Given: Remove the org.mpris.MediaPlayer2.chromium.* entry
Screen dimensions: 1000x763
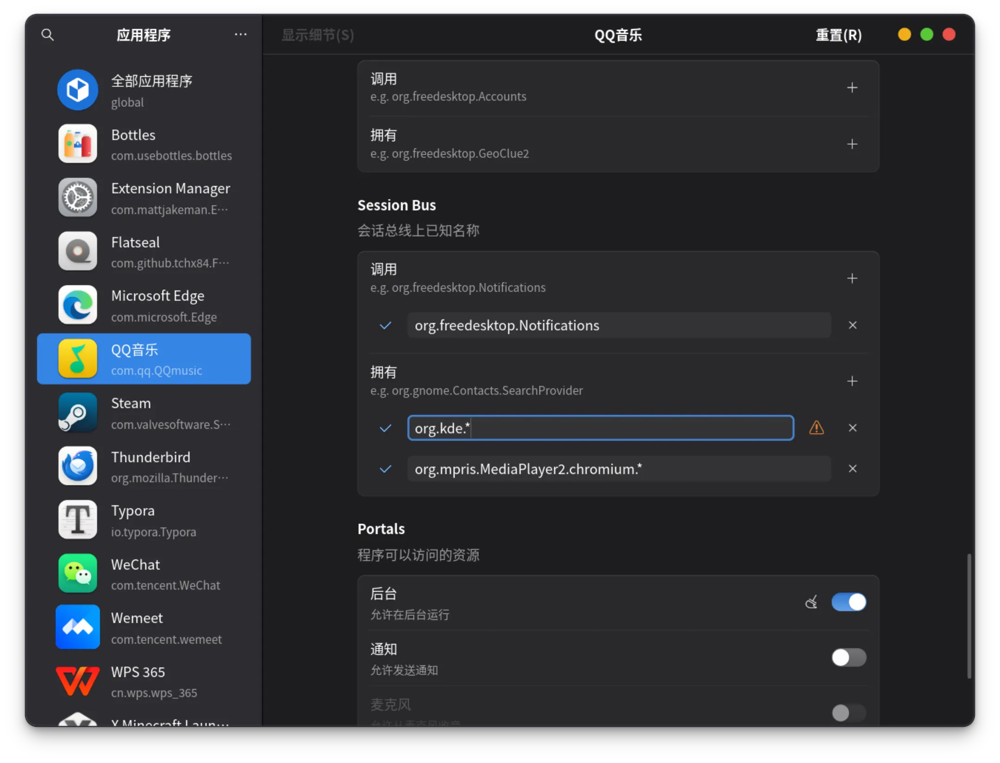Looking at the screenshot, I should pos(852,469).
